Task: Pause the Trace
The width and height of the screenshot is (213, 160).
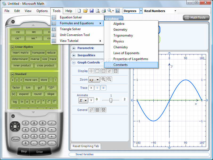Action: pyautogui.click(x=97, y=88)
